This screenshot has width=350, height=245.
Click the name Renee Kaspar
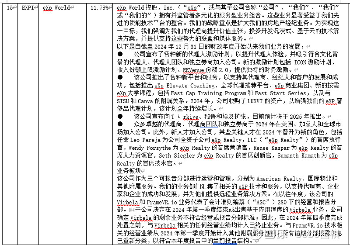(271, 148)
